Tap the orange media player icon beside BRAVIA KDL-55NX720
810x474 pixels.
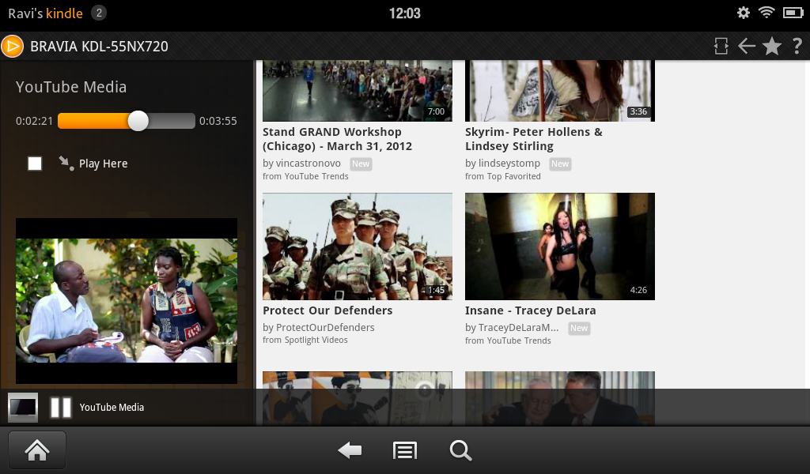(x=13, y=46)
